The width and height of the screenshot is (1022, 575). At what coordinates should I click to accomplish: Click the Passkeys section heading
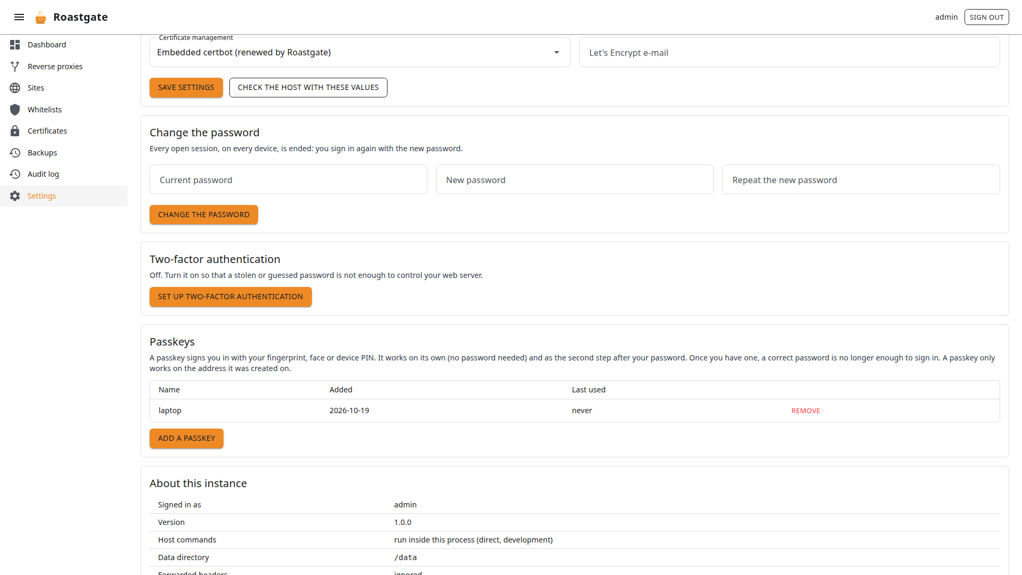coord(172,342)
